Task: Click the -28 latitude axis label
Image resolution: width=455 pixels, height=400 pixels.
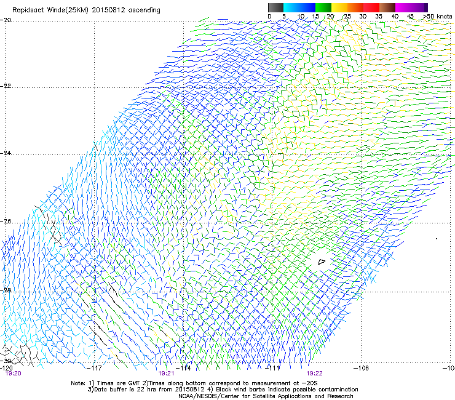Action: (6, 290)
